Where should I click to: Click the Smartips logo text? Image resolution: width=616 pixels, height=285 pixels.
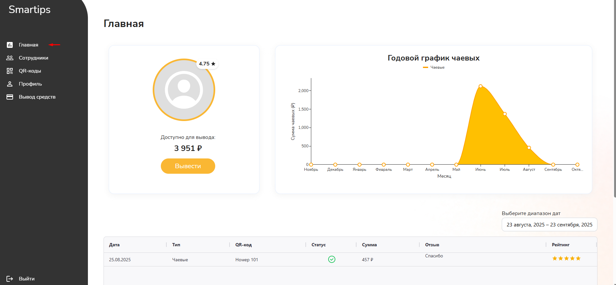30,10
